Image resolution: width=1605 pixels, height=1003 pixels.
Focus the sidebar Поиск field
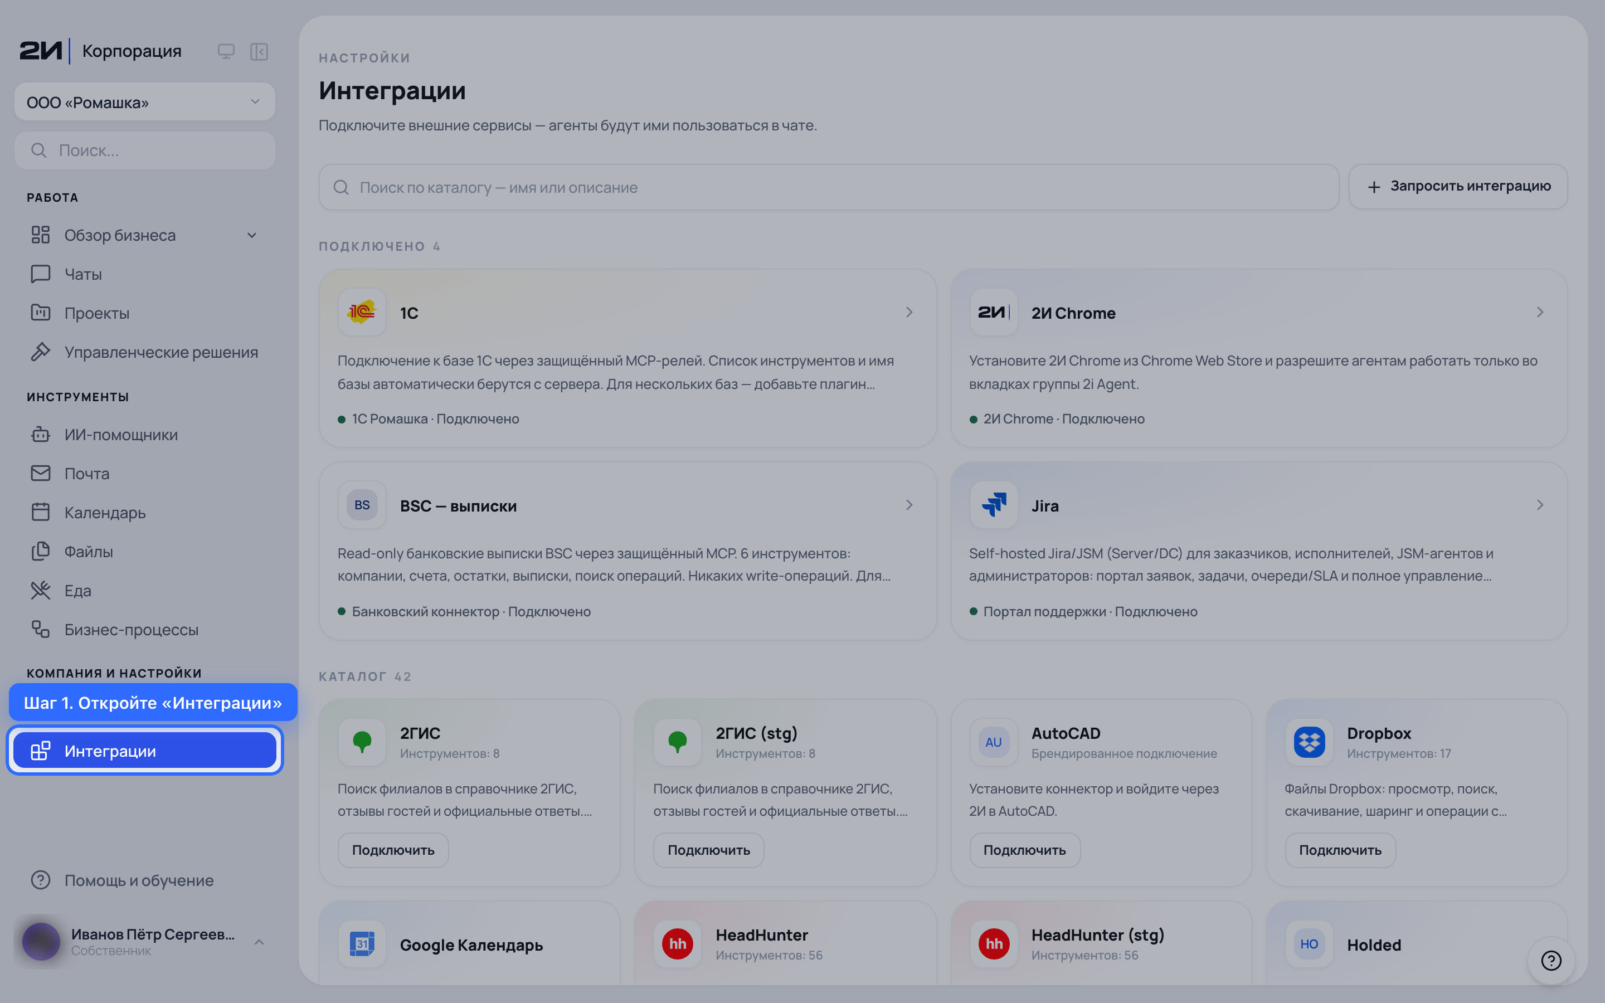click(x=144, y=150)
